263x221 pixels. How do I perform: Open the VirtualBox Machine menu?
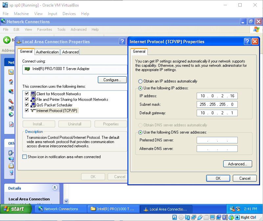coord(21,14)
